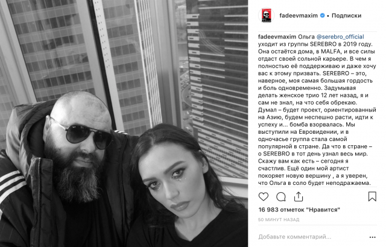Share the post using the share icon
Screen dimensions: 386x247
(299, 196)
